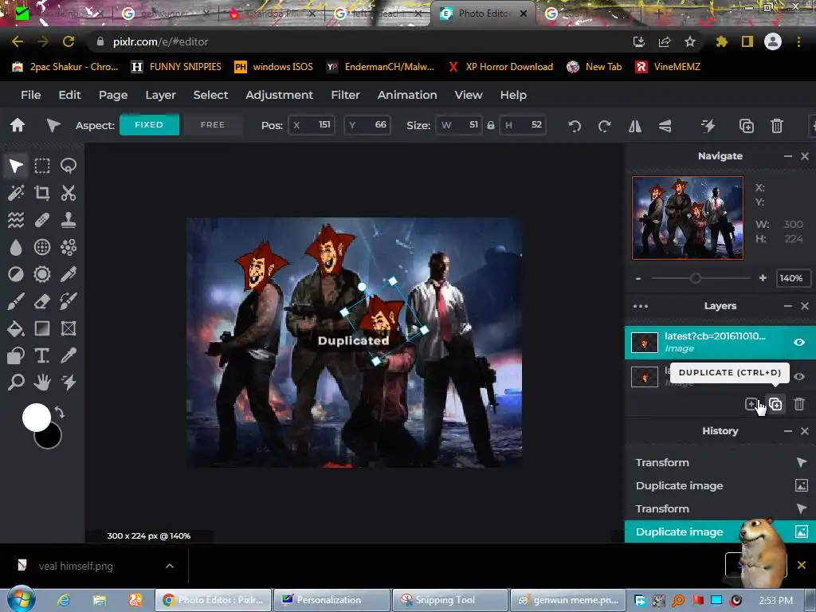
Task: Open the Layer menu
Action: tap(160, 95)
